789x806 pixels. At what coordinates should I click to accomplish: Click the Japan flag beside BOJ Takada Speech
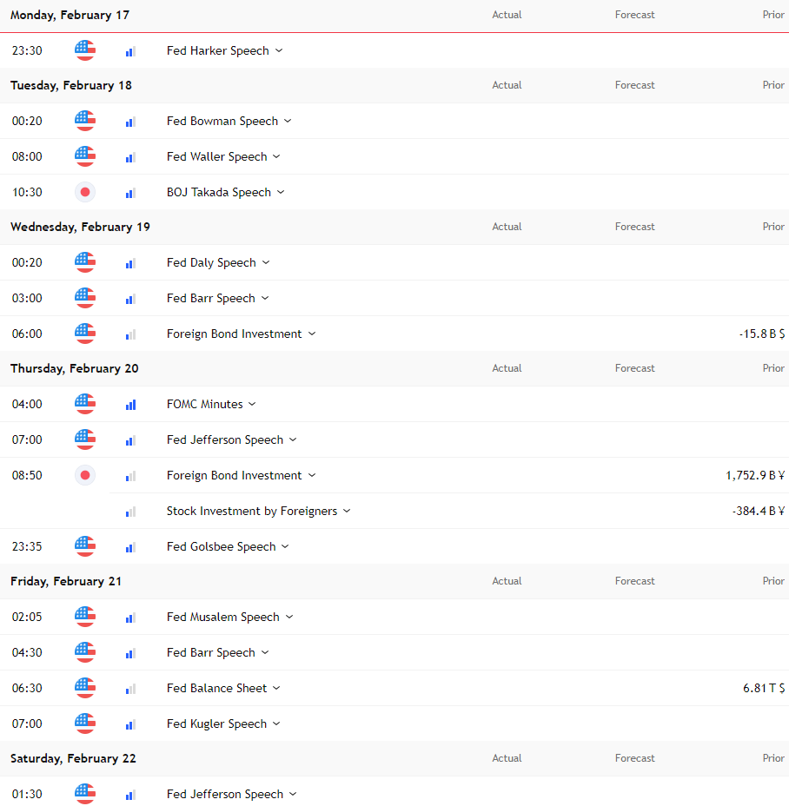[x=85, y=192]
